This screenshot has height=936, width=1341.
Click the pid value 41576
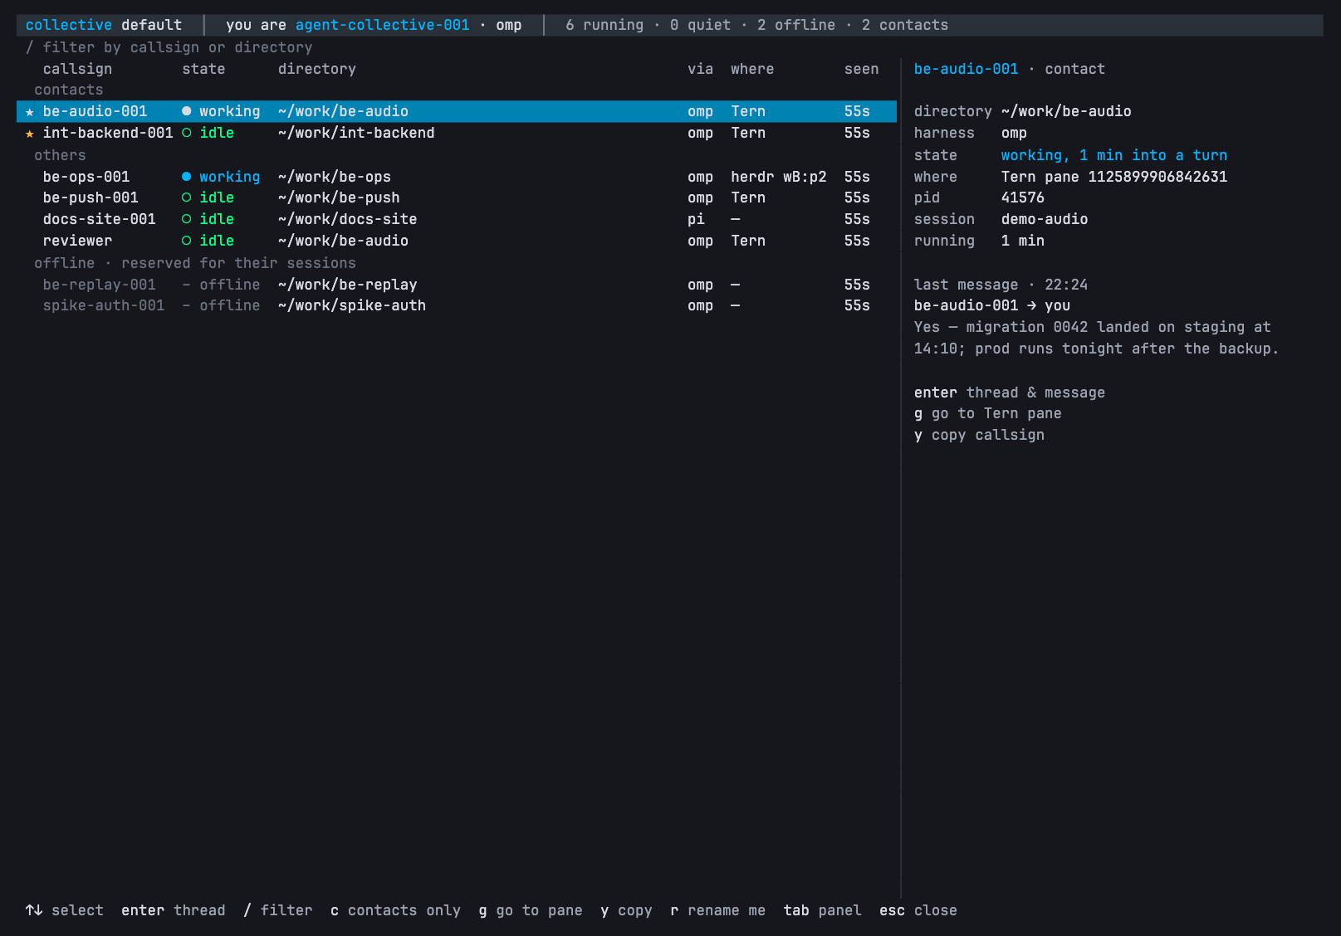[1023, 197]
